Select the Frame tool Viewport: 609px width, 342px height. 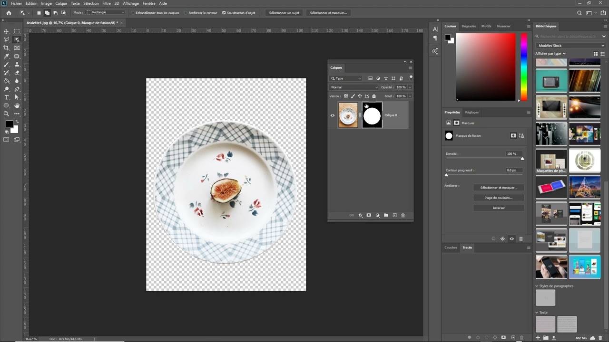pos(17,48)
